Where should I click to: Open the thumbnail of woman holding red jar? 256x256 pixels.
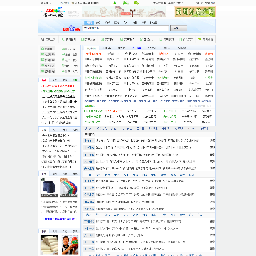70,245
